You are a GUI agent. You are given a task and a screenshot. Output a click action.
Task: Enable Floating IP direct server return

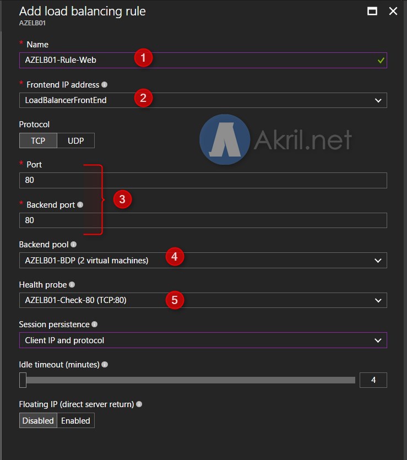75,421
